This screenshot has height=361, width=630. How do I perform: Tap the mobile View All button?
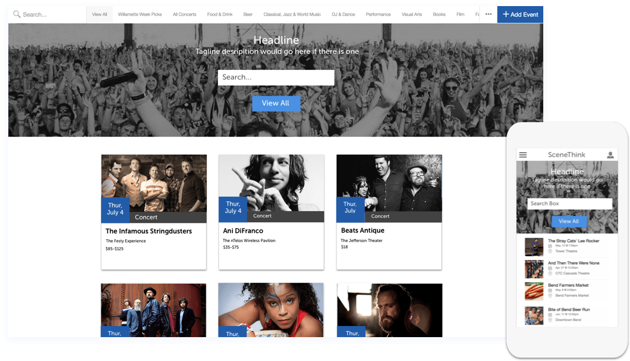(x=569, y=221)
